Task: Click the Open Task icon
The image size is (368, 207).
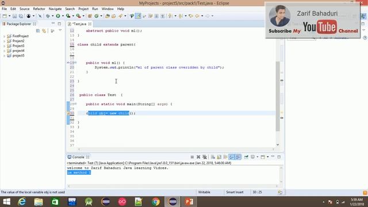Action: point(114,16)
